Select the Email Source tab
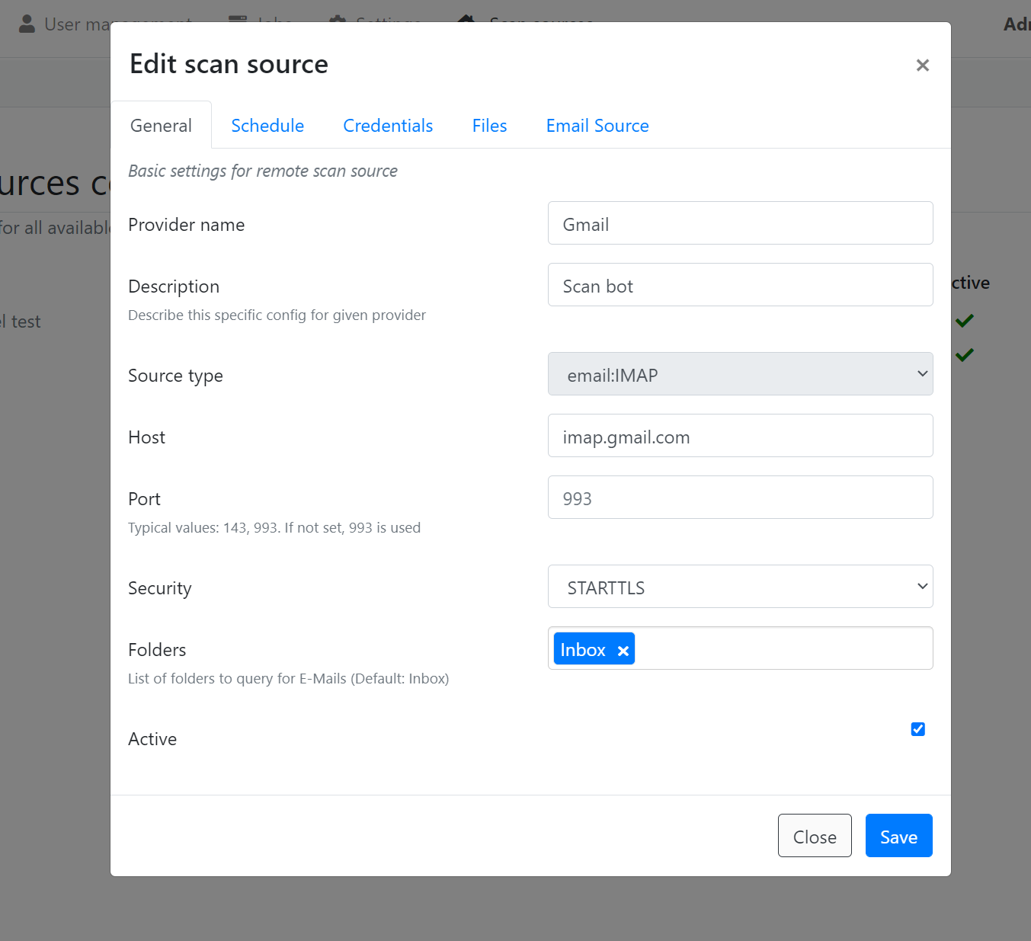Screen dimensions: 1031x941 coord(597,126)
